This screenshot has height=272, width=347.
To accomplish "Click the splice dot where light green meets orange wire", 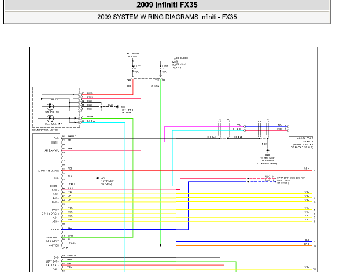I will (161, 245).
